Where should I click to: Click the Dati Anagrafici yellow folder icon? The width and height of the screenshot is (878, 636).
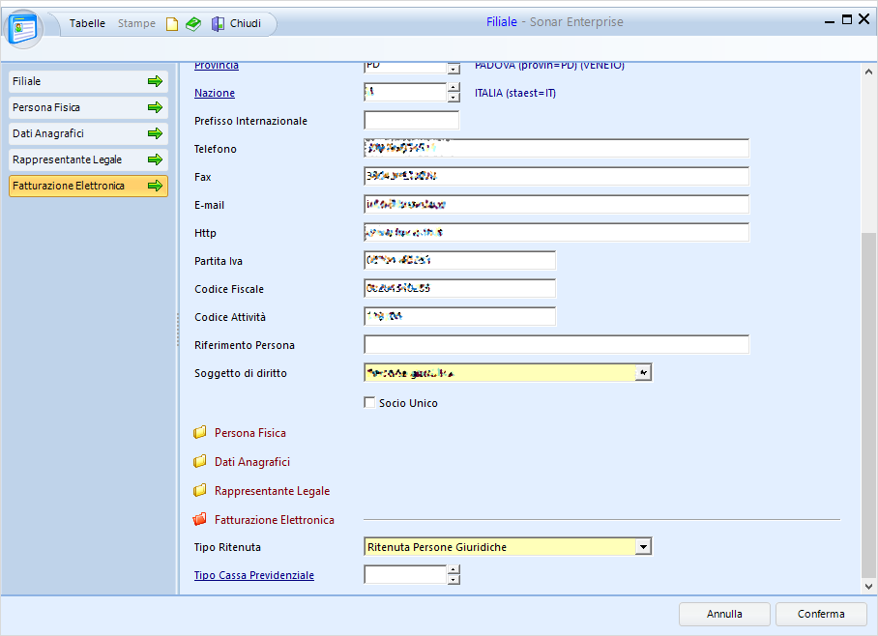pos(200,462)
